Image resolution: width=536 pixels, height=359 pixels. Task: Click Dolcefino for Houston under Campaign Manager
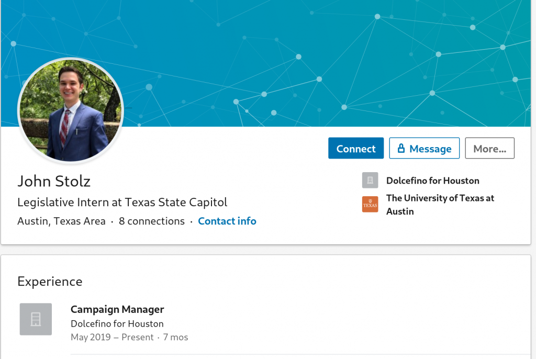point(117,324)
